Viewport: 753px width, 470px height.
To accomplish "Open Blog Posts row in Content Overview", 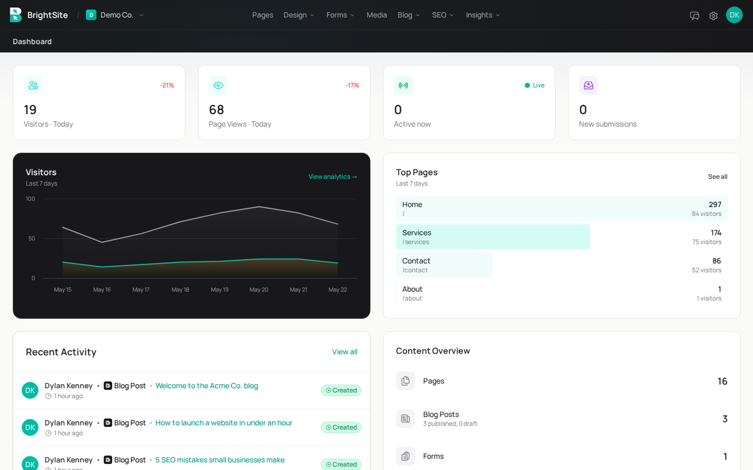I will [x=561, y=418].
